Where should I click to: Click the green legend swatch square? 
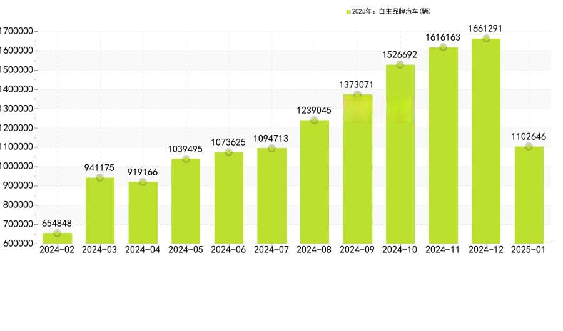(348, 12)
